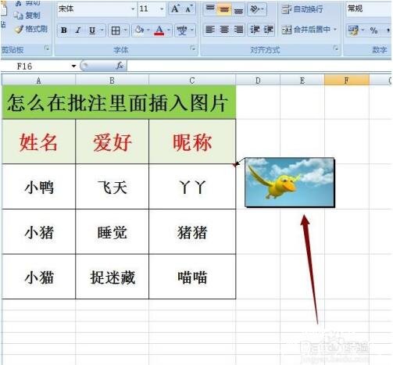Select column B header
Image resolution: width=393 pixels, height=365 pixels.
tap(112, 81)
